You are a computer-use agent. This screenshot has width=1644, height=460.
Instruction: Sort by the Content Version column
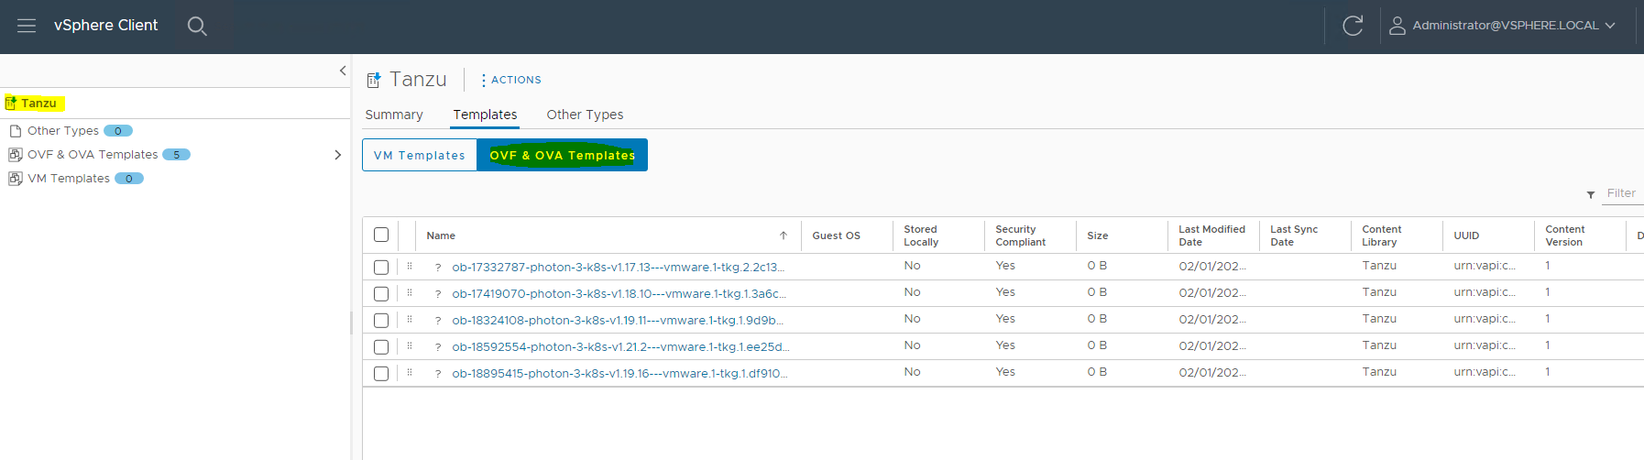tap(1564, 235)
